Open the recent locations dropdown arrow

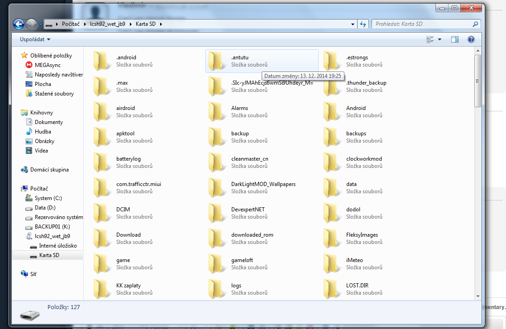[40, 24]
